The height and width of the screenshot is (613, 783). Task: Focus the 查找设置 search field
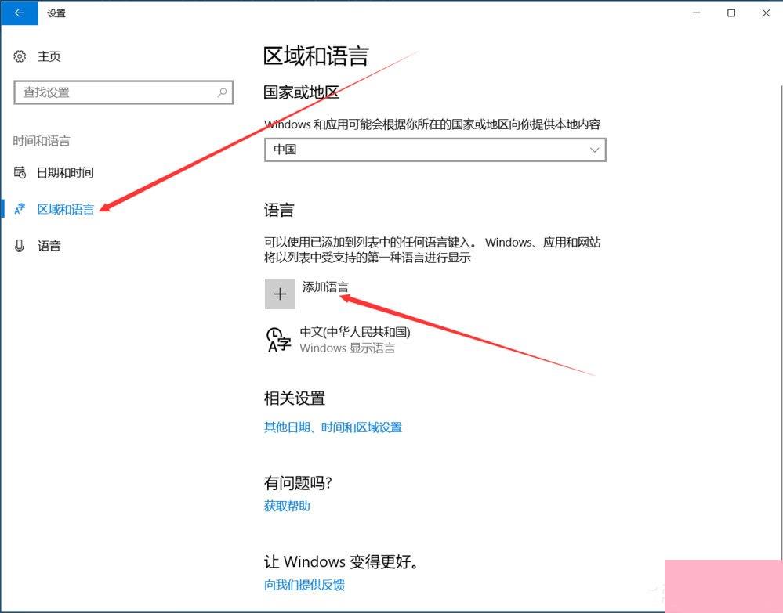tap(123, 92)
